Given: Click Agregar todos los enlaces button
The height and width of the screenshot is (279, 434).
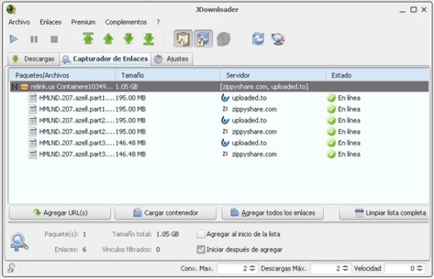Looking at the screenshot, I should coord(273,212).
